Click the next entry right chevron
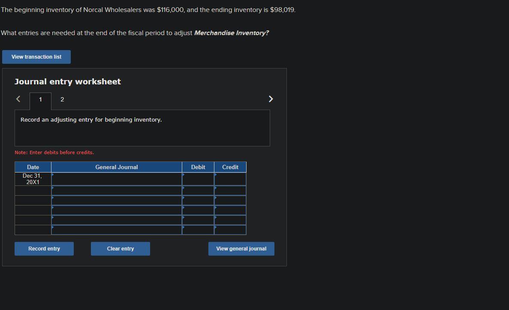The width and height of the screenshot is (509, 310). click(x=271, y=99)
